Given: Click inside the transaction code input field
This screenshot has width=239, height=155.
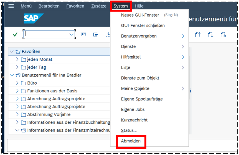Looking at the screenshot, I should point(46,34).
